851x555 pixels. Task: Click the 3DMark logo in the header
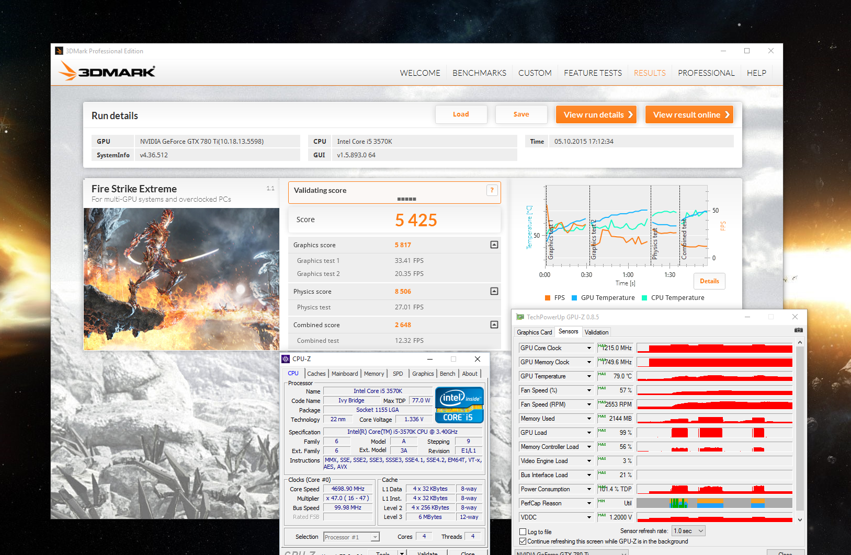pyautogui.click(x=107, y=72)
